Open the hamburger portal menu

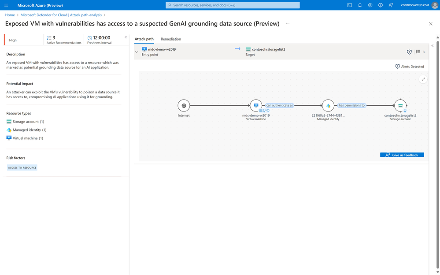[x=6, y=5]
